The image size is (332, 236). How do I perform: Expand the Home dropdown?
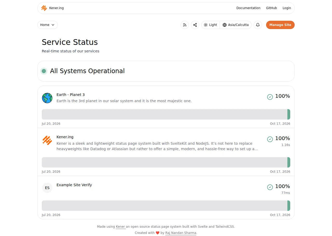tap(47, 25)
